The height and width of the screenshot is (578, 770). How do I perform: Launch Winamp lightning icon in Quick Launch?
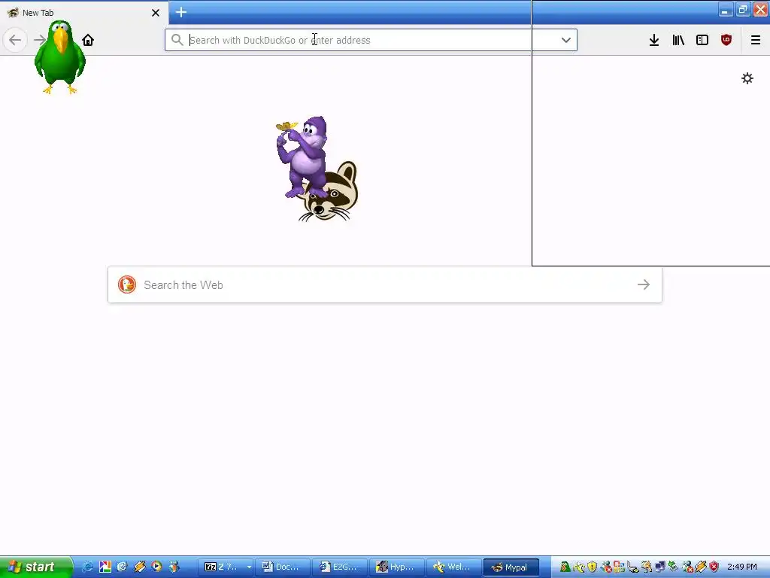[139, 567]
